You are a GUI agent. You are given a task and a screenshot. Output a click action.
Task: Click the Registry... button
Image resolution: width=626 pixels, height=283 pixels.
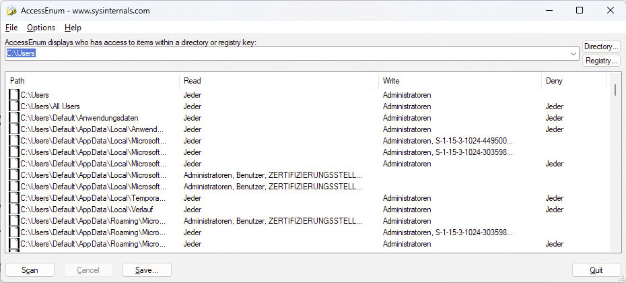click(601, 61)
